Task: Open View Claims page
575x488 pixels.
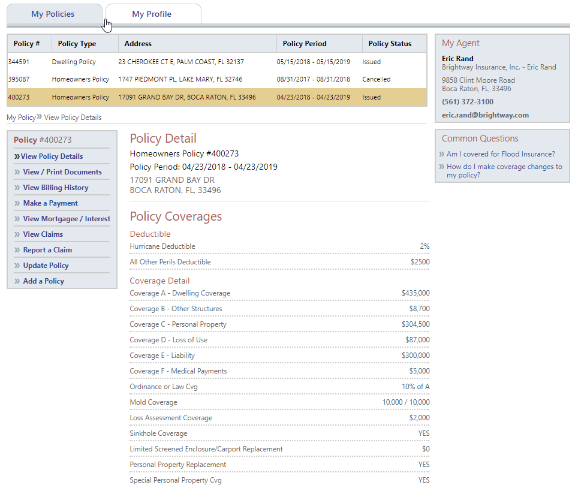Action: [43, 234]
